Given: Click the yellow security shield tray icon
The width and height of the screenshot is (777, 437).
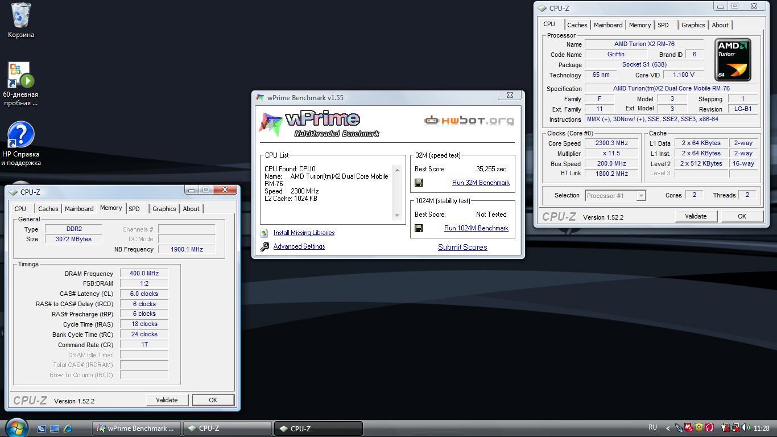Looking at the screenshot, I should pyautogui.click(x=699, y=427).
